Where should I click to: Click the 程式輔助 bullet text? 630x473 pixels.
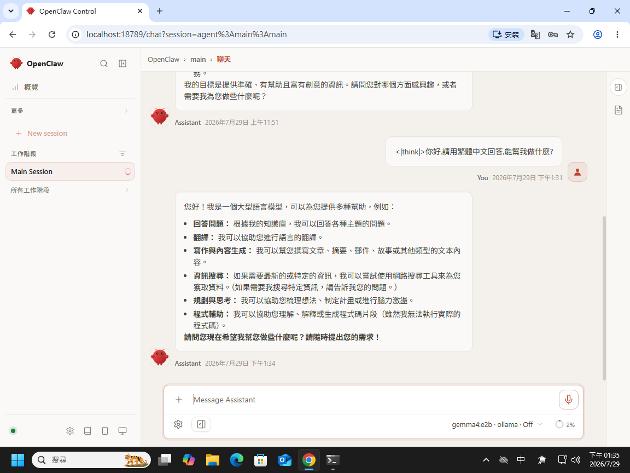326,320
